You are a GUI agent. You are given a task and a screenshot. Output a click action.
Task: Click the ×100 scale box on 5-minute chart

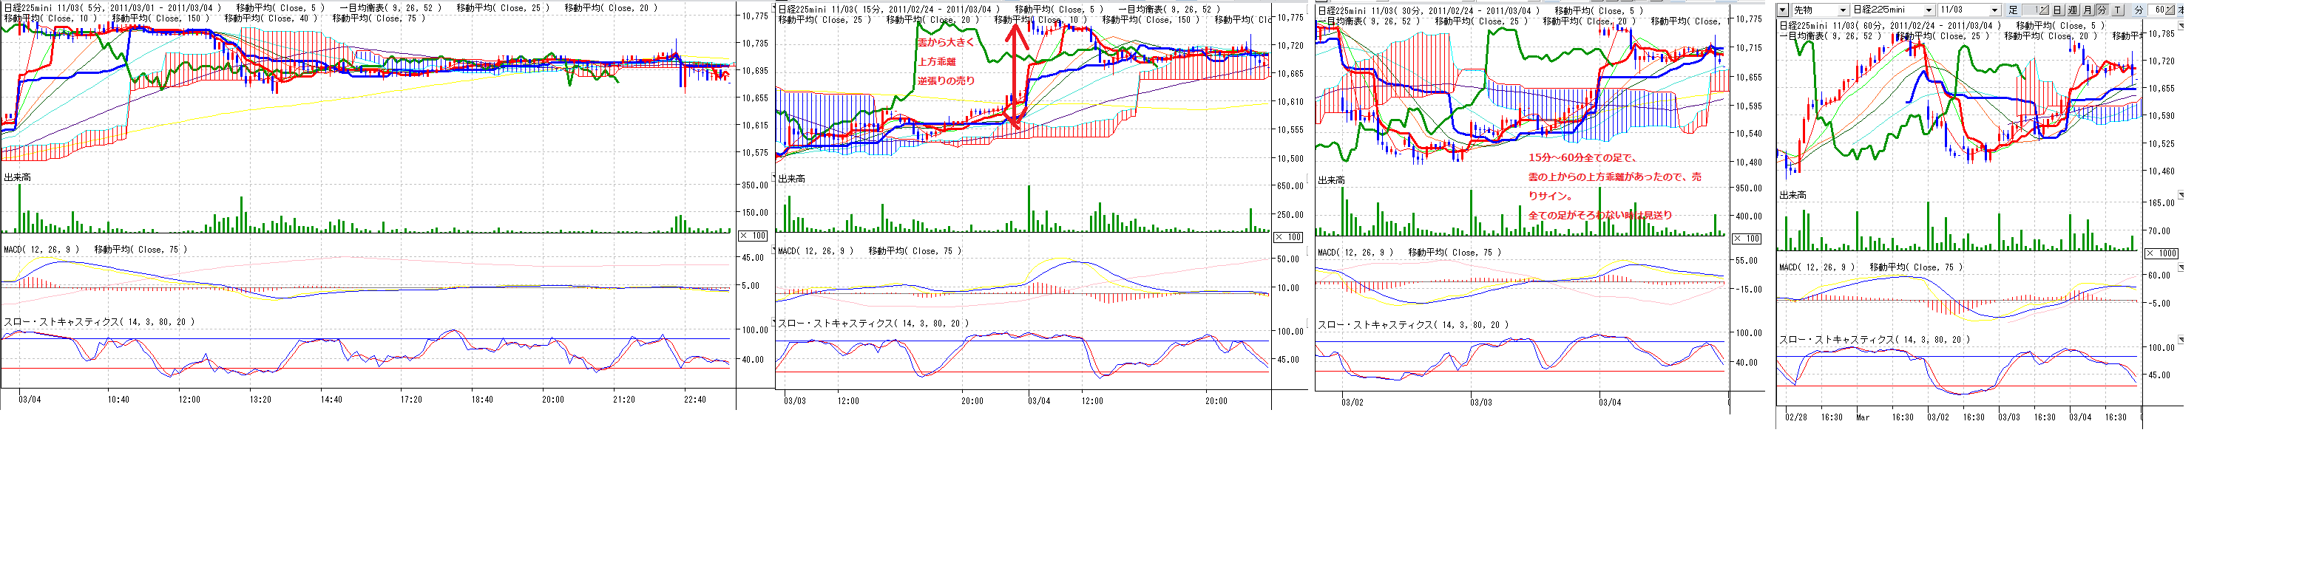click(x=753, y=236)
